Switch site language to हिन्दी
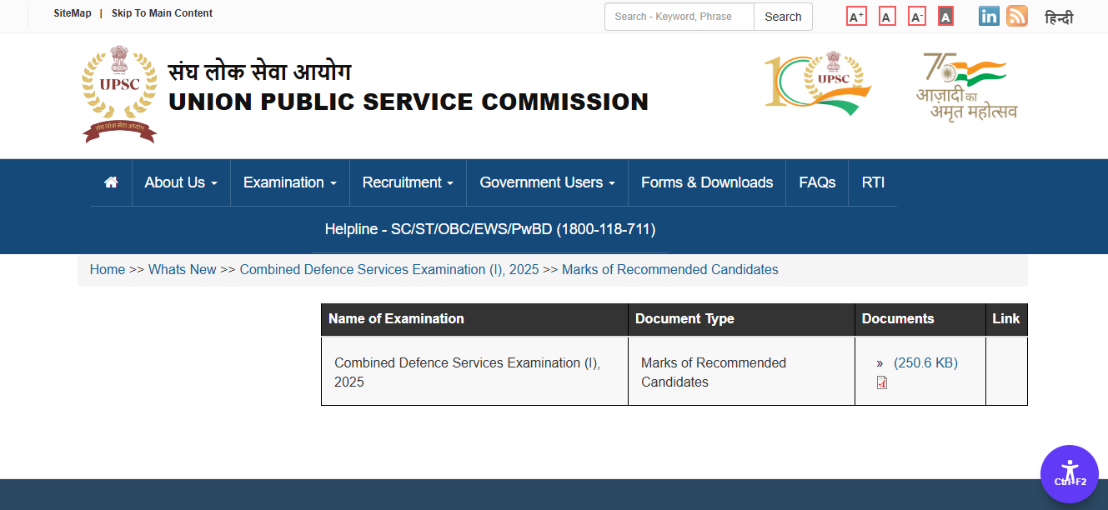This screenshot has height=510, width=1108. 1059,16
